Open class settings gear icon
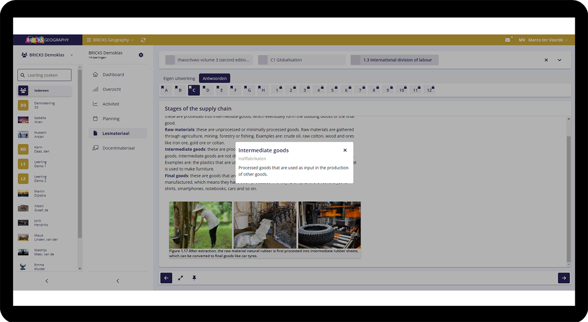588x322 pixels. [141, 55]
